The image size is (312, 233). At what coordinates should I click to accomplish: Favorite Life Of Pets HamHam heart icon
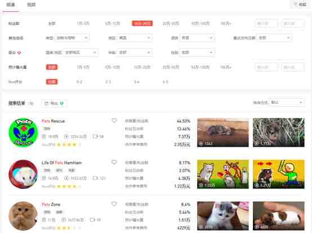pyautogui.click(x=114, y=162)
